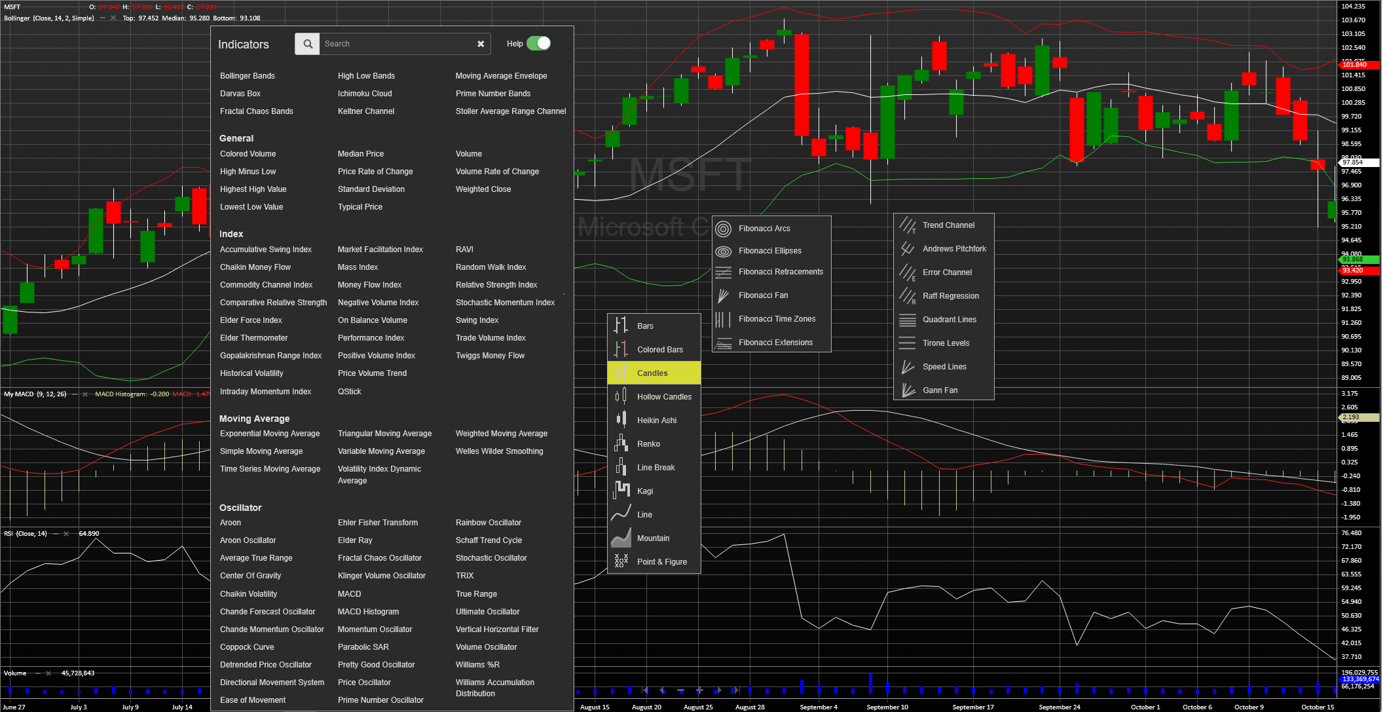Viewport: 1383px width, 712px height.
Task: Select the Mountain chart type
Action: click(654, 538)
